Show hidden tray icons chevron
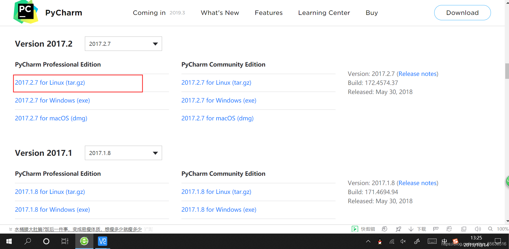Image resolution: width=509 pixels, height=249 pixels. 368,242
